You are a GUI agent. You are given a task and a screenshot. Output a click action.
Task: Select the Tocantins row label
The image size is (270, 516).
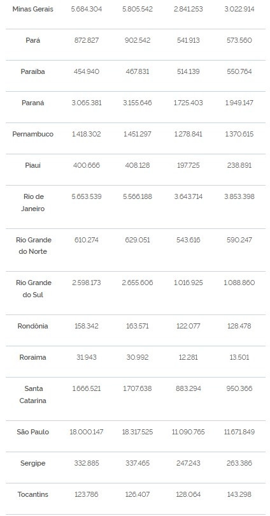click(x=33, y=494)
